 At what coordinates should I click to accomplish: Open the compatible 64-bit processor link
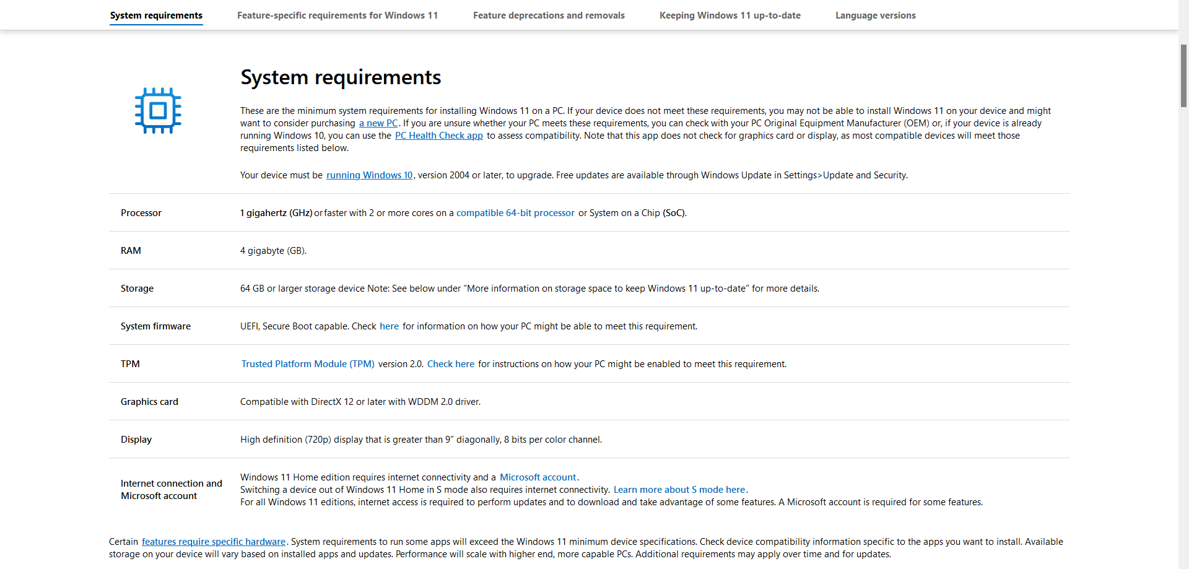click(515, 213)
